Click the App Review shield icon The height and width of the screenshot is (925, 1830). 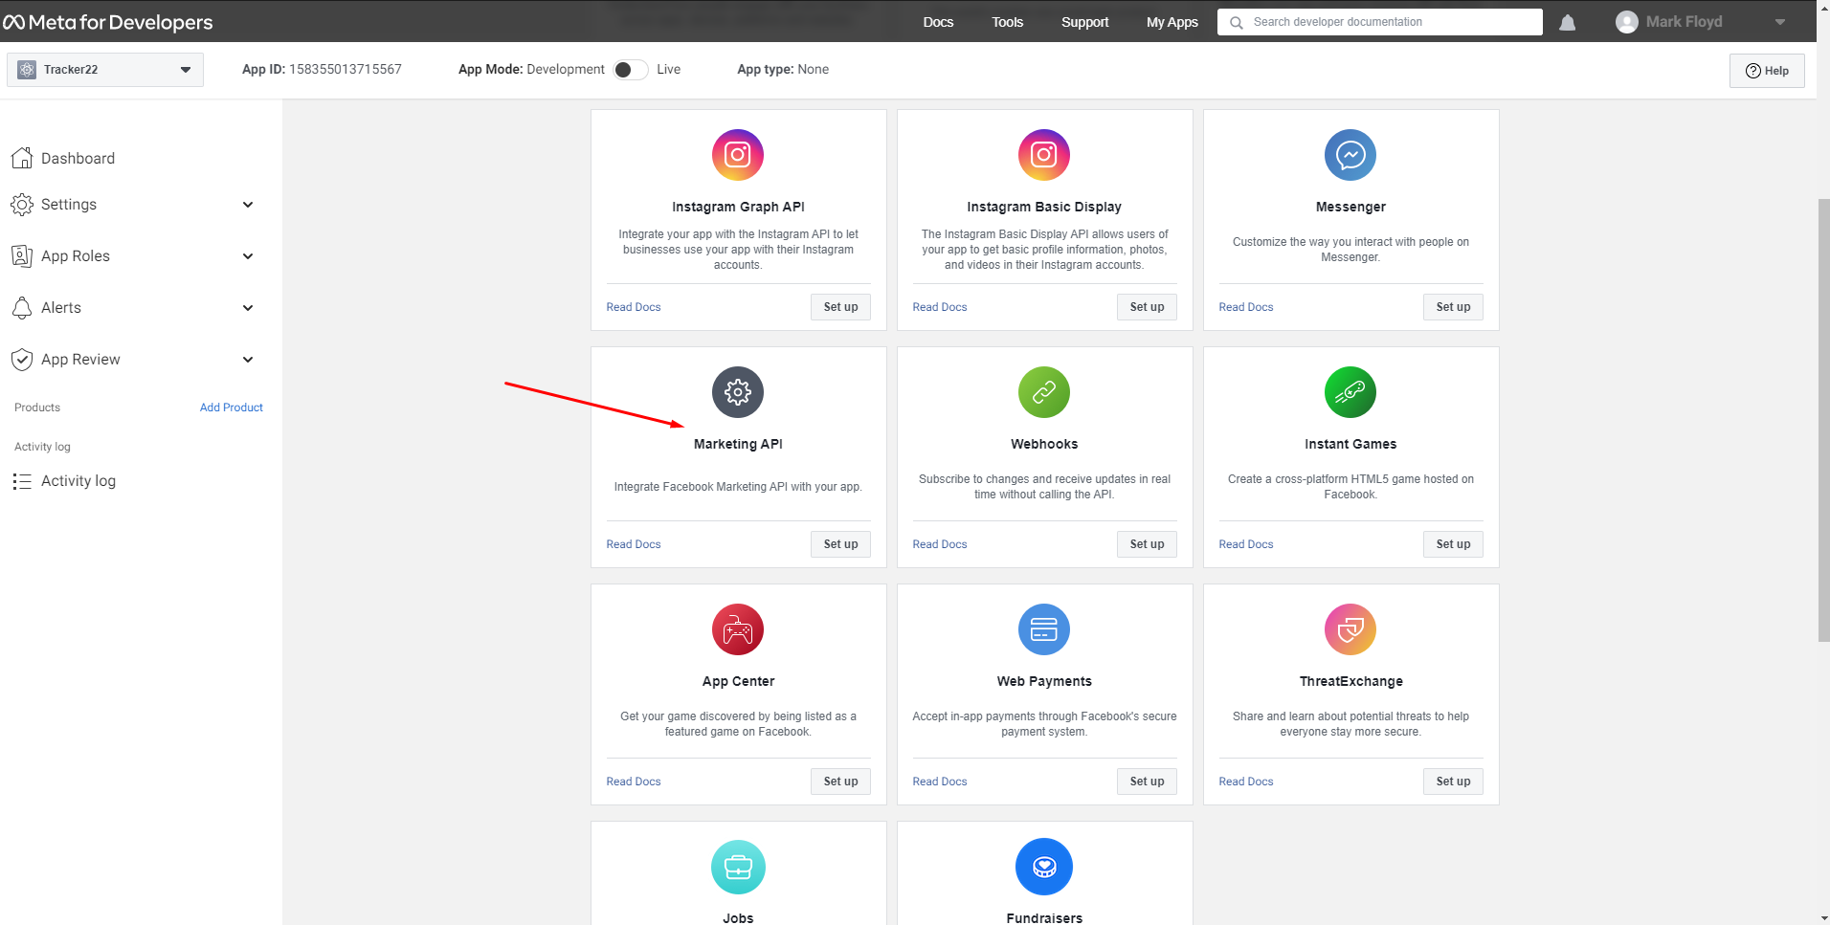[x=22, y=359]
